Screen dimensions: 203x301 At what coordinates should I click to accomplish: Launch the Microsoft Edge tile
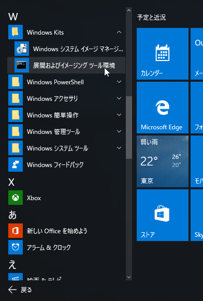(x=163, y=108)
